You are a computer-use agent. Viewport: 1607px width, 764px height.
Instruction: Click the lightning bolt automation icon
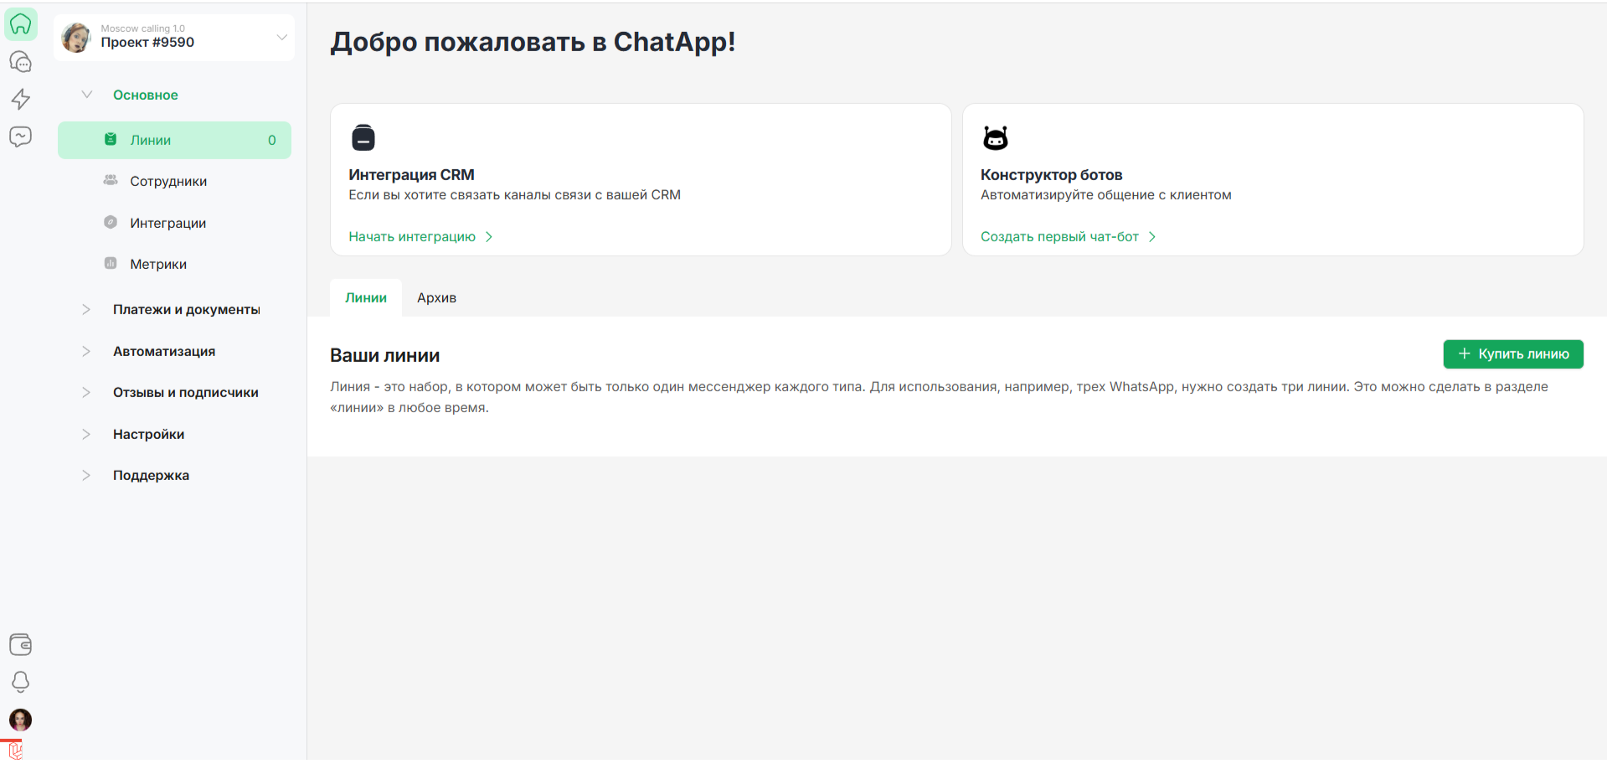click(21, 99)
